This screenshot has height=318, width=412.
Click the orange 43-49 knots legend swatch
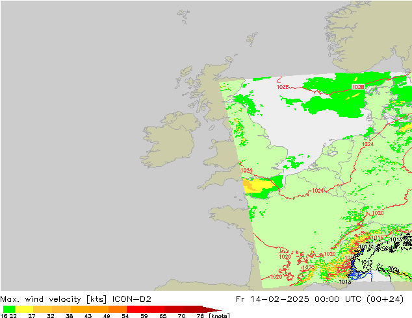pyautogui.click(x=99, y=309)
